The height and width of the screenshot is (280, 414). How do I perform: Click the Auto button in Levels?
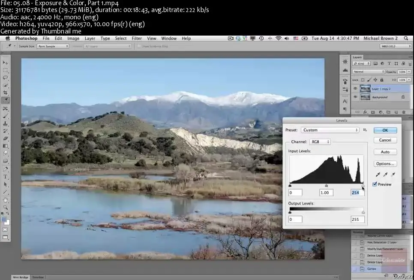385,152
